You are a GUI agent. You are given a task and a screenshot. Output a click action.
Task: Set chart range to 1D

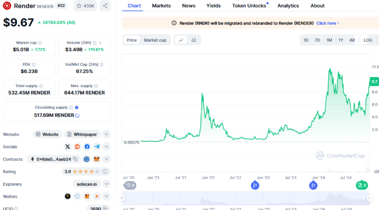pos(306,40)
